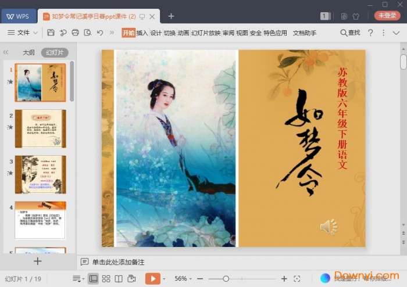Click the Save icon in toolbar
The image size is (407, 287).
tap(51, 33)
